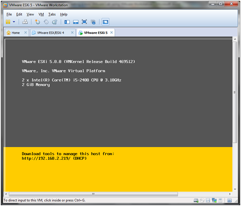Click the floppy drive status icon

coord(208,200)
